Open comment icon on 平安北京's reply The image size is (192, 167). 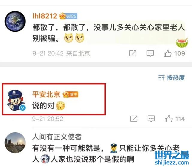click(151, 119)
